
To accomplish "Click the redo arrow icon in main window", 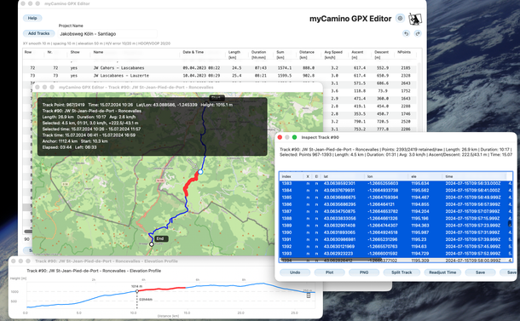I will point(418,33).
